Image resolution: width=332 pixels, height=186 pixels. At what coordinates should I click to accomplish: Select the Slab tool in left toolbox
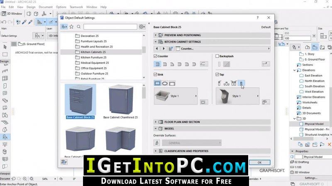pos(5,101)
